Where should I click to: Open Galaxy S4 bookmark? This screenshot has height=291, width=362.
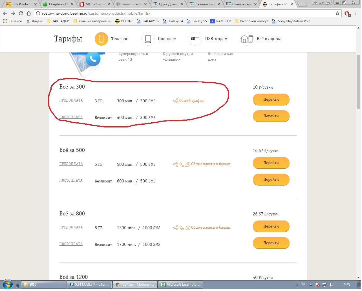pos(173,21)
